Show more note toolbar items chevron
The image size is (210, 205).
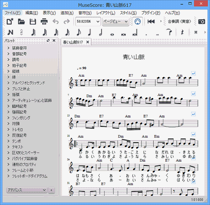coord(205,32)
